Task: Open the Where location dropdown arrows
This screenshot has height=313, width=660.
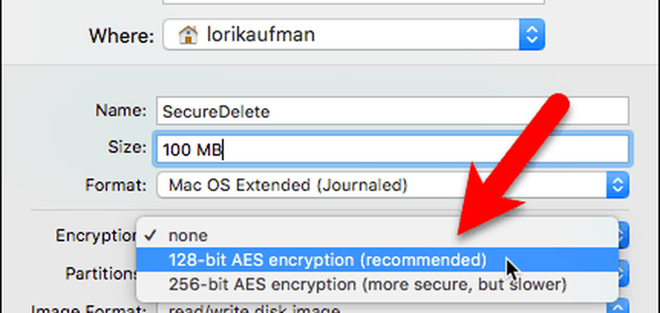Action: pyautogui.click(x=531, y=34)
